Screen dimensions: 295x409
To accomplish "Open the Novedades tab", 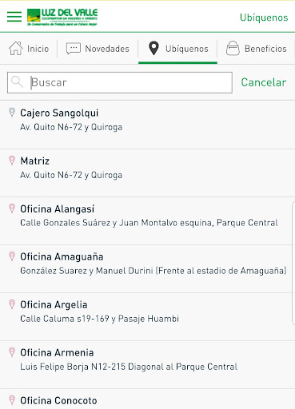I will click(x=98, y=49).
